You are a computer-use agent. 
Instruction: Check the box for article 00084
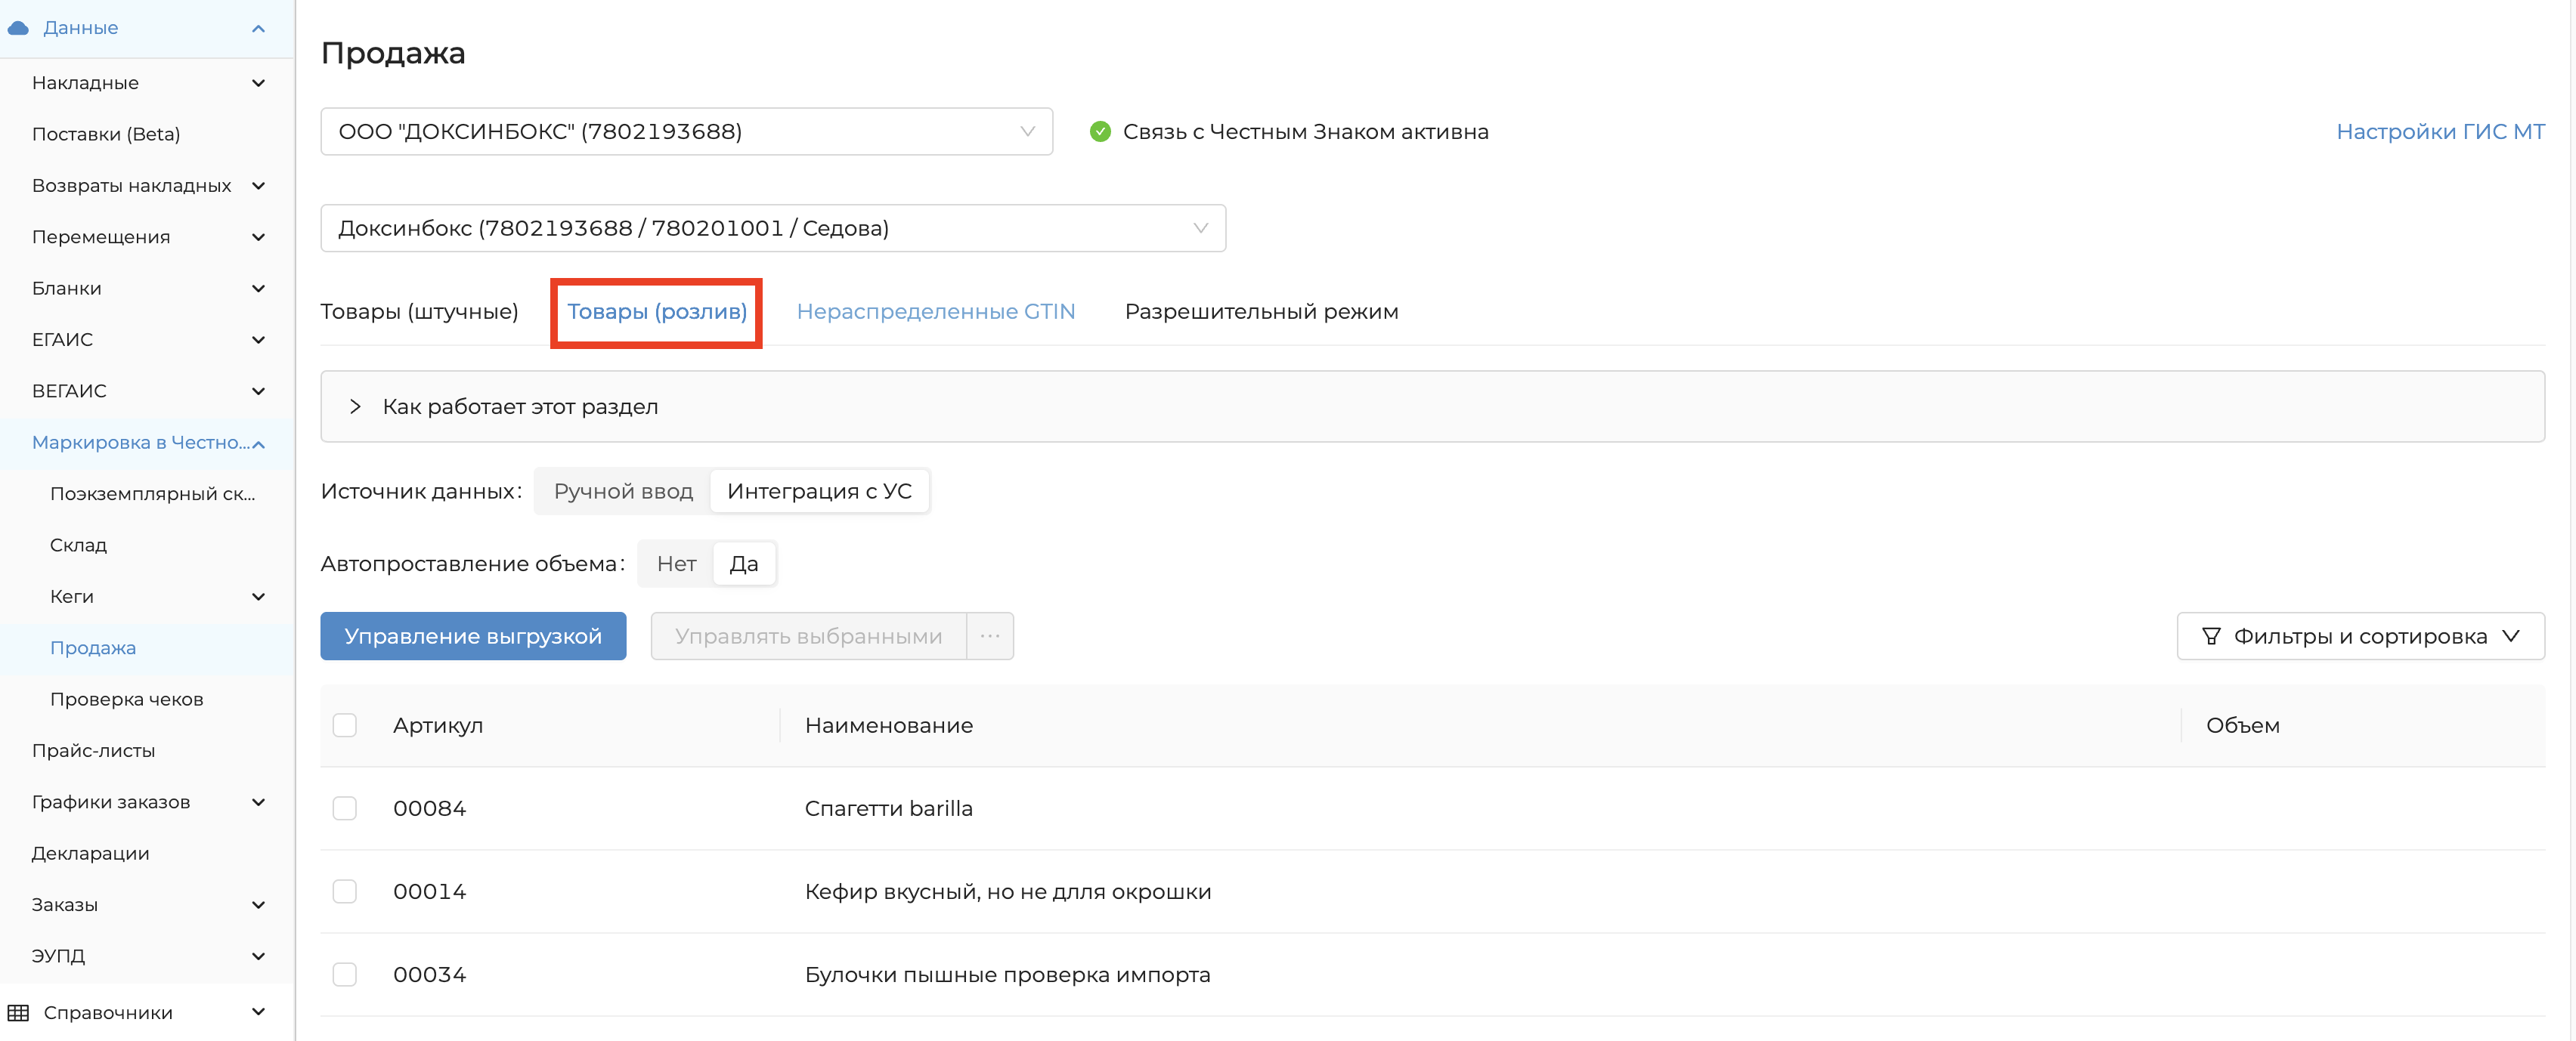344,808
